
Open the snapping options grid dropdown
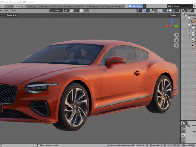tap(76, 11)
